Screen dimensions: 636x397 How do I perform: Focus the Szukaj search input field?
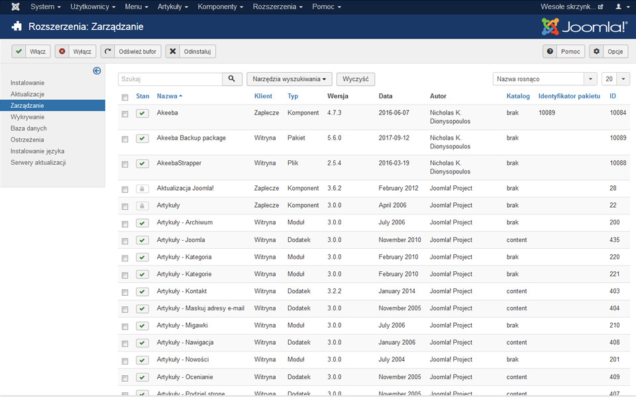point(170,79)
